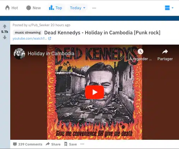The width and height of the screenshot is (179, 149).
Task: Upvote the Dead Kennedys post
Action: point(5,26)
